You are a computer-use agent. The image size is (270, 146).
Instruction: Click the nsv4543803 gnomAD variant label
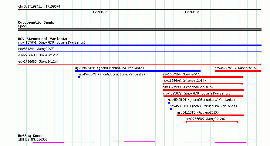(x=111, y=74)
